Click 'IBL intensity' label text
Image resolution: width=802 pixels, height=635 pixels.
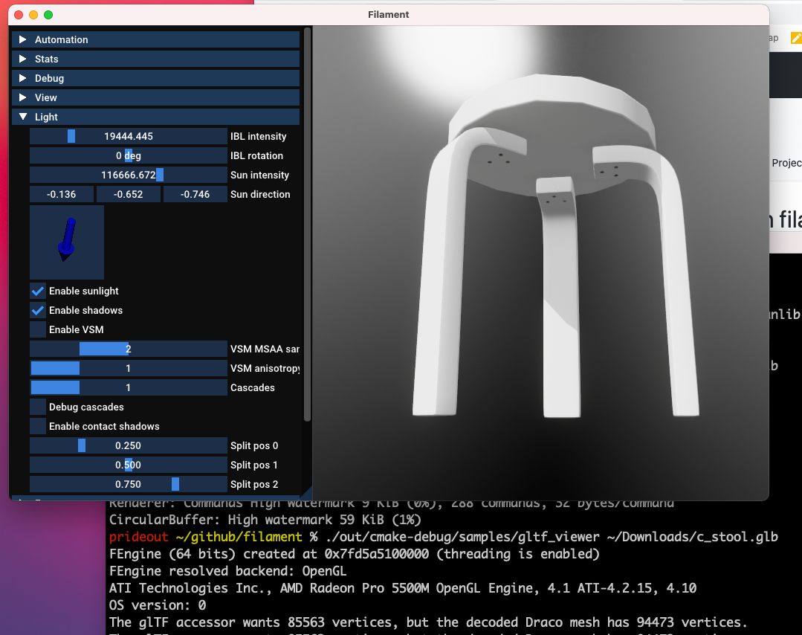coord(259,136)
